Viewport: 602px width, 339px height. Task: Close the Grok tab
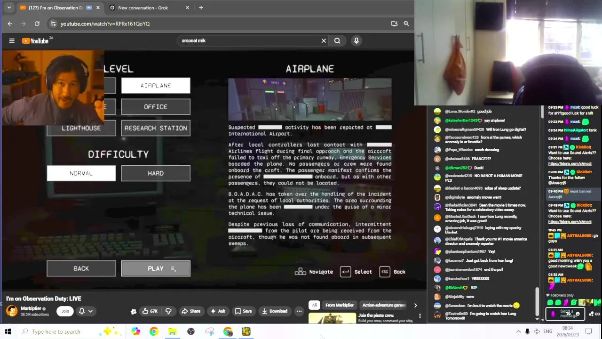(x=187, y=8)
